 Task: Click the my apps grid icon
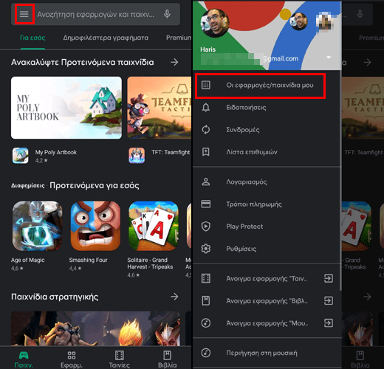(x=206, y=85)
